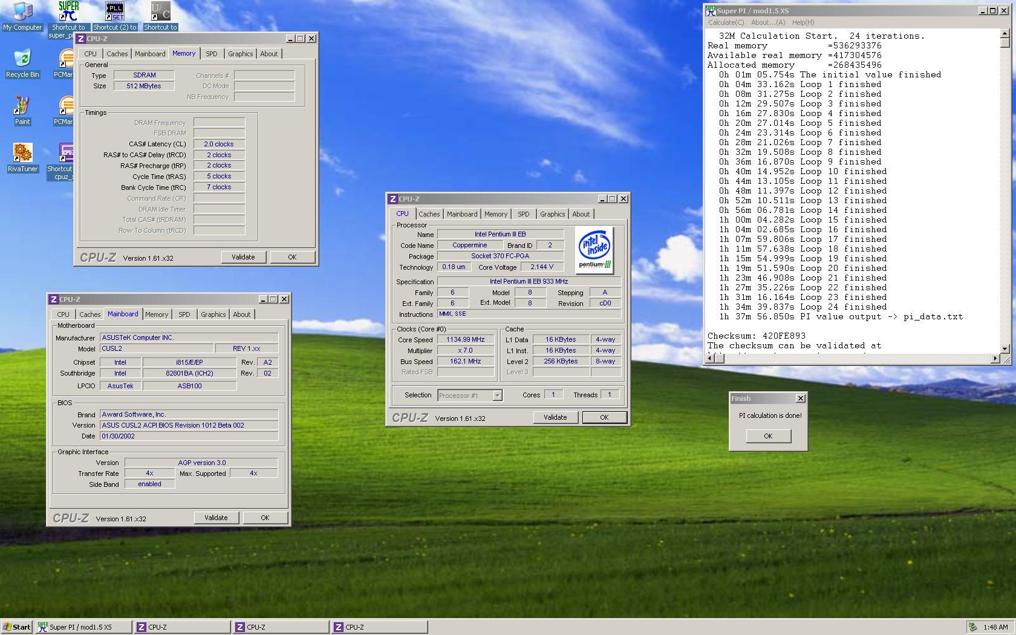Open CPU tab in the Mainboard CPU-Z window
Viewport: 1016px width, 635px height.
(x=63, y=314)
